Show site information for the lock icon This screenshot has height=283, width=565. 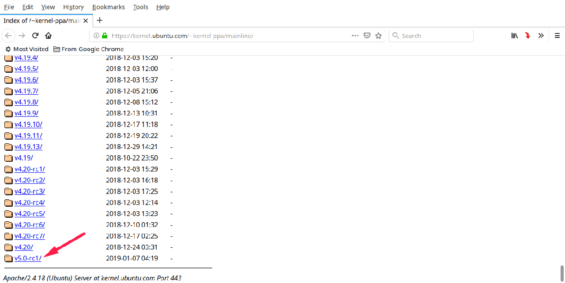(105, 36)
